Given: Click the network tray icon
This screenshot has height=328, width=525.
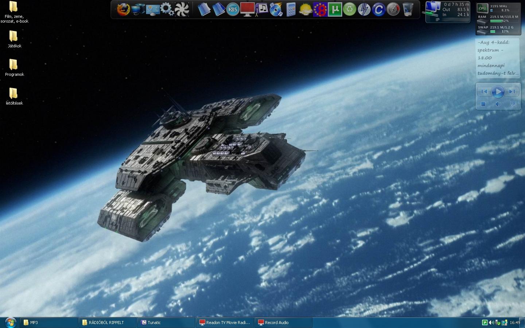Looking at the screenshot, I should pos(505,323).
